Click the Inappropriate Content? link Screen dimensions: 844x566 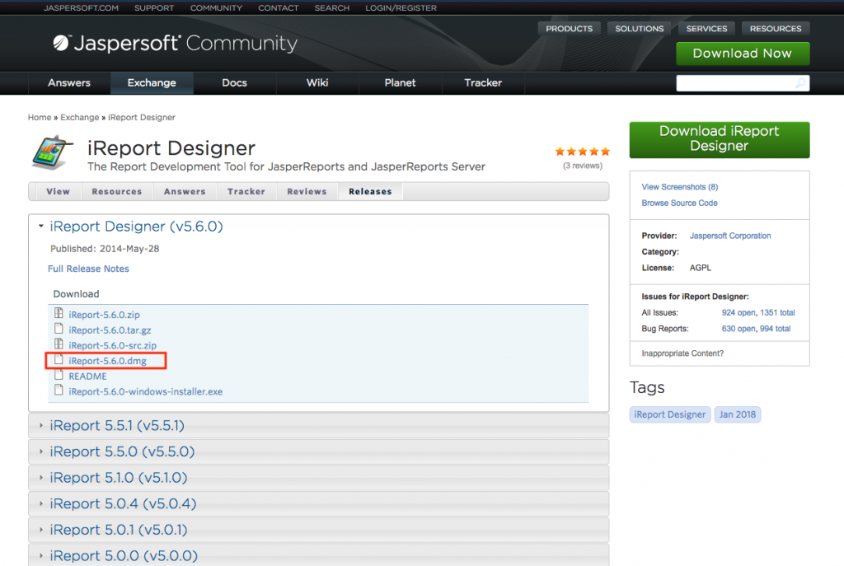click(x=682, y=353)
